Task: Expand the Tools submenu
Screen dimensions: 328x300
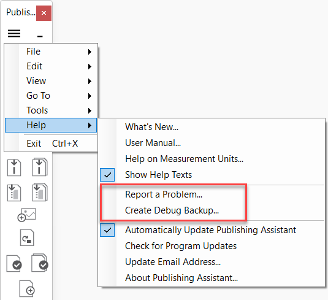Action: tap(51, 110)
